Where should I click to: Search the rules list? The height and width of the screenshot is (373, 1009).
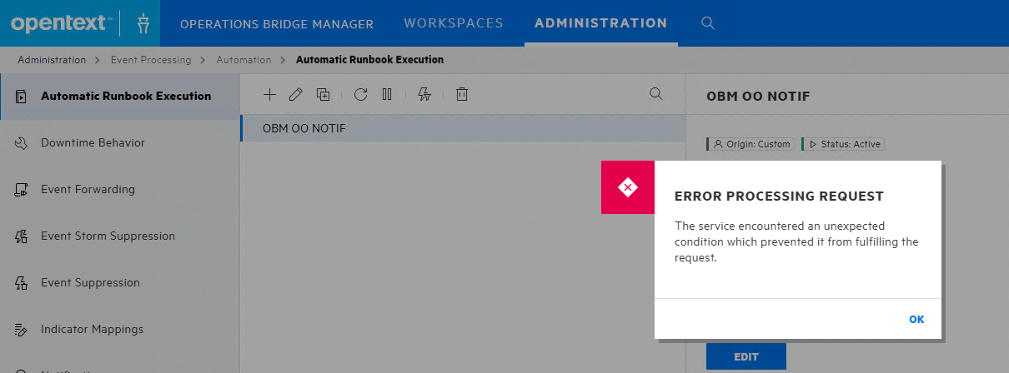tap(655, 94)
